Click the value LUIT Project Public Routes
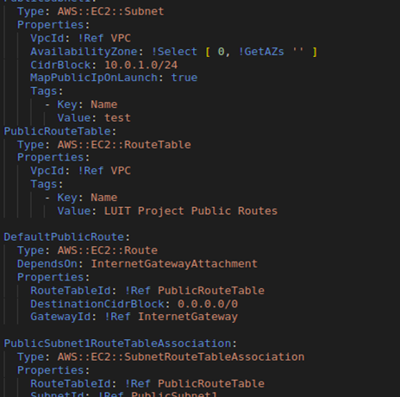Viewport: 400px width, 397px height. [191, 211]
